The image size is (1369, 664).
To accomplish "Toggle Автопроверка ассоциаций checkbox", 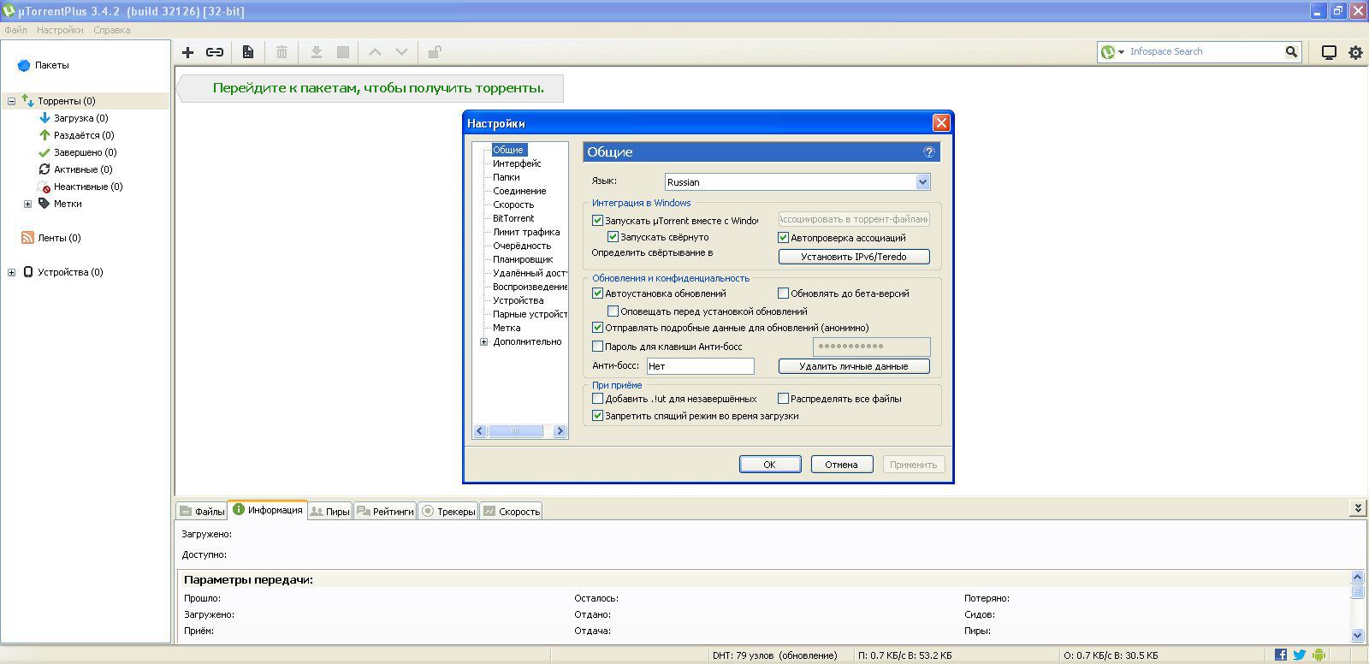I will click(783, 238).
